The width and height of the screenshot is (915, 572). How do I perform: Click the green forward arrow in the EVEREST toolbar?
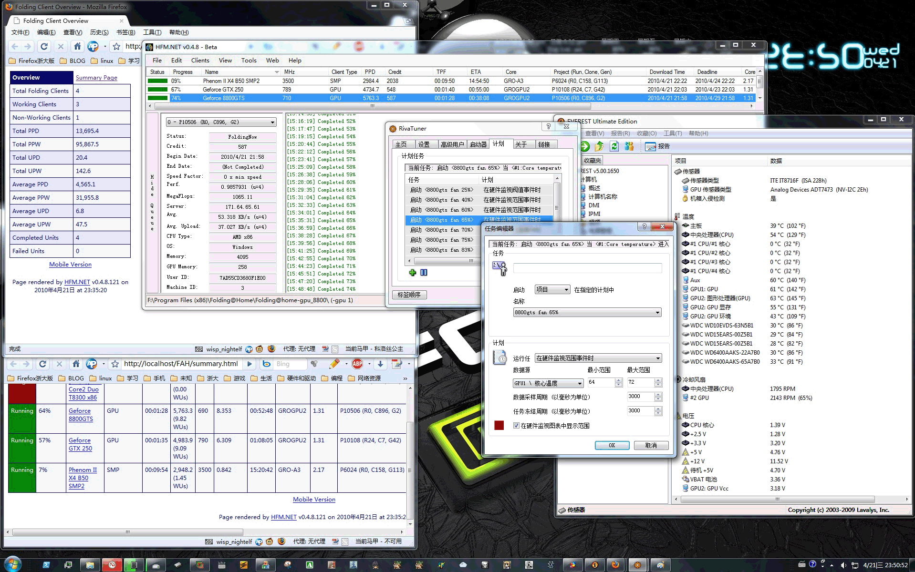coord(585,146)
